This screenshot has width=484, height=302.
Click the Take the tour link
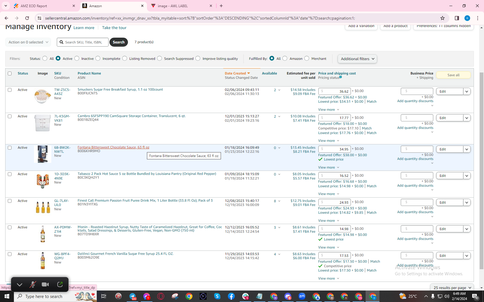click(x=114, y=28)
